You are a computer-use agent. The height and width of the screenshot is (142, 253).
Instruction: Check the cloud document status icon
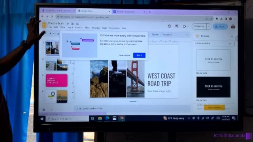pos(77,24)
